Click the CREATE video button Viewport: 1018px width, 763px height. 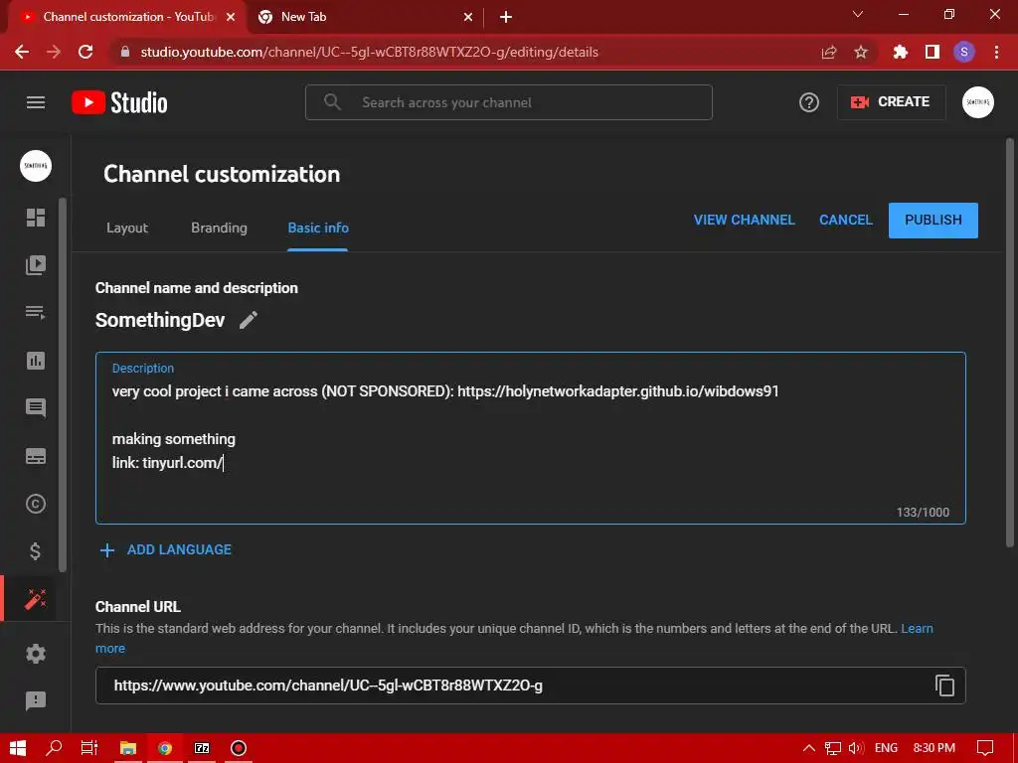pos(891,102)
